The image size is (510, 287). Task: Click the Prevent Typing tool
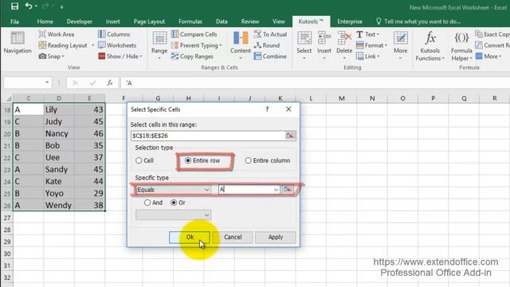pos(197,45)
